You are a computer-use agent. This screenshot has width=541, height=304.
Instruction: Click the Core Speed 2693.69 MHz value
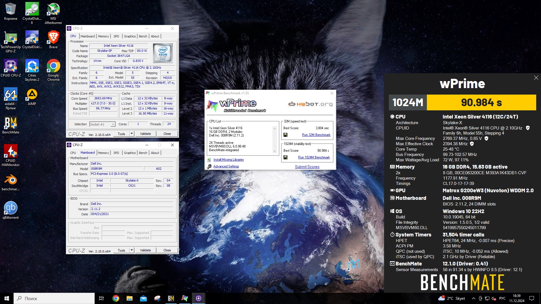click(103, 99)
